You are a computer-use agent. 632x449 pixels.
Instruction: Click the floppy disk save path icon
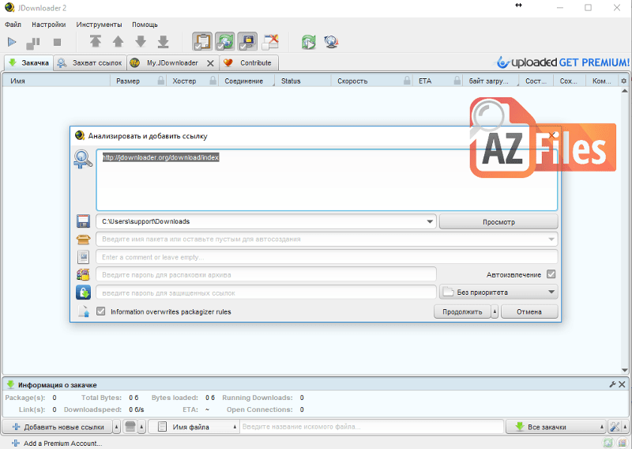[83, 221]
